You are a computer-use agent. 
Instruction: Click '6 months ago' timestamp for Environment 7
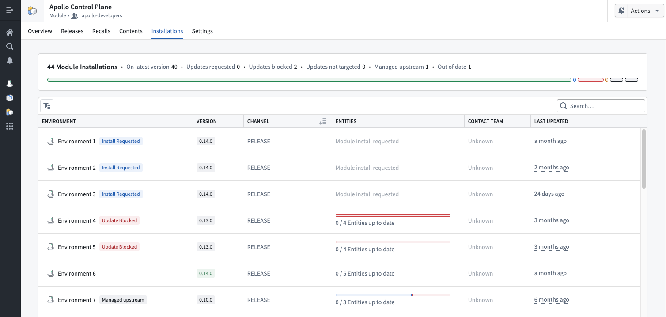552,300
